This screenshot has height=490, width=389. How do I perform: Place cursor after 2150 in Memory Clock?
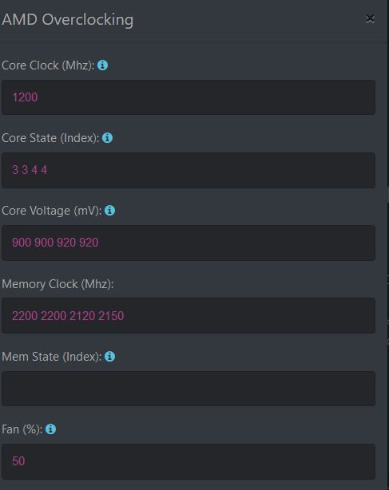pos(125,315)
